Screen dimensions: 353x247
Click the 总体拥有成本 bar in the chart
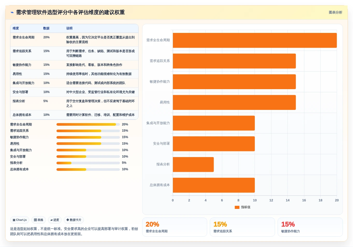point(214,185)
